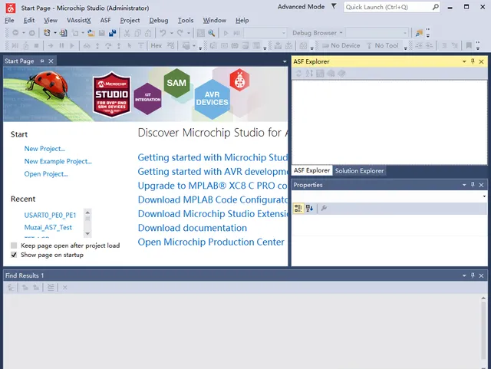This screenshot has height=369, width=491.
Task: Toggle auto-hide pin on Find Results panel
Action: tap(473, 275)
